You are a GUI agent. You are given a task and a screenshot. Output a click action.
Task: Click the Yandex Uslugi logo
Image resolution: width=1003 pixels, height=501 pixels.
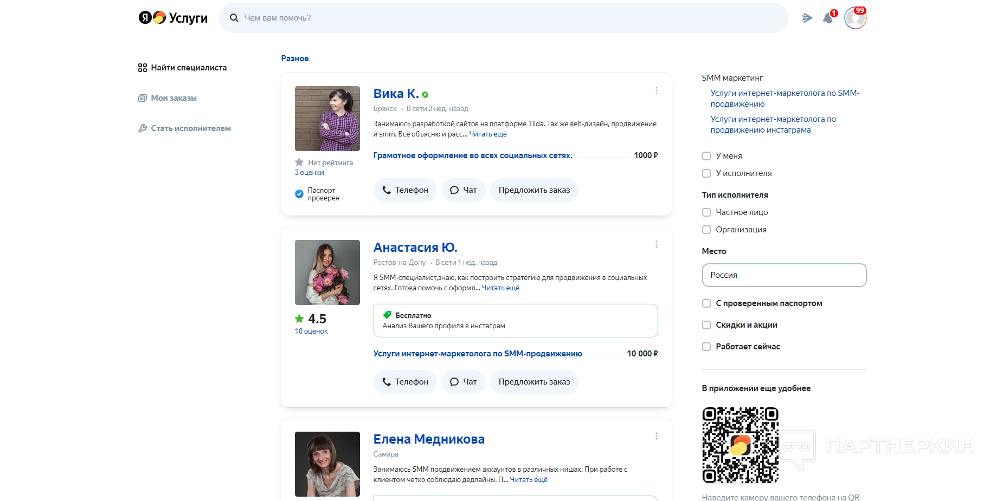pyautogui.click(x=173, y=18)
